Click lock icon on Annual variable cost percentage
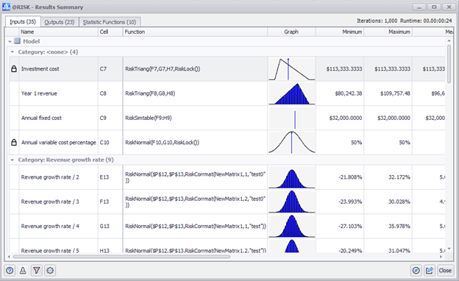The width and height of the screenshot is (459, 281). pos(14,143)
